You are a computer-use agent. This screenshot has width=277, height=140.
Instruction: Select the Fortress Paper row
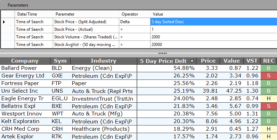click(138, 83)
